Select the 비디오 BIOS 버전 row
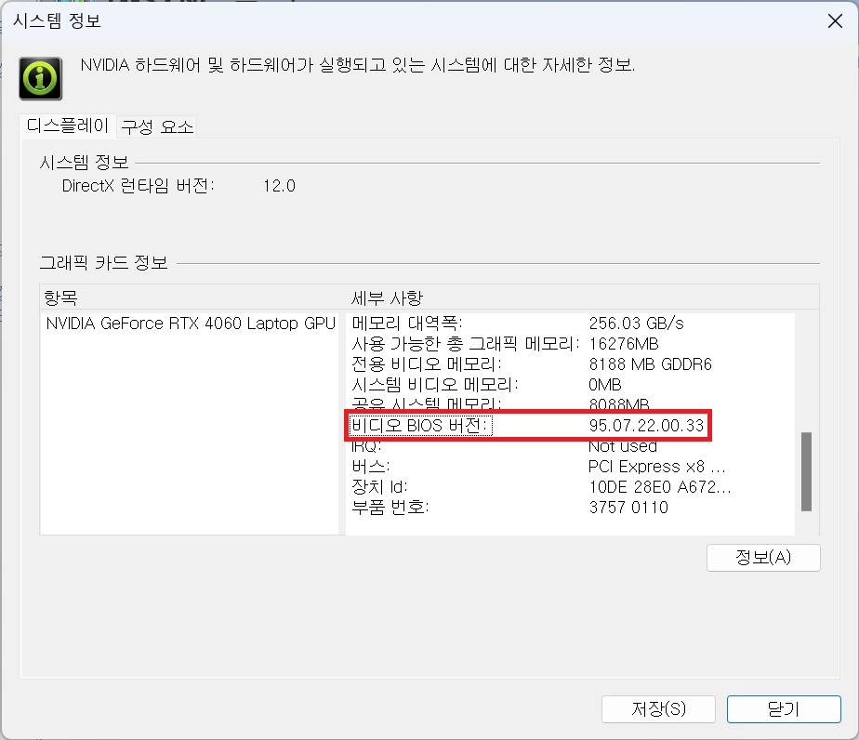The height and width of the screenshot is (740, 859). [x=527, y=425]
